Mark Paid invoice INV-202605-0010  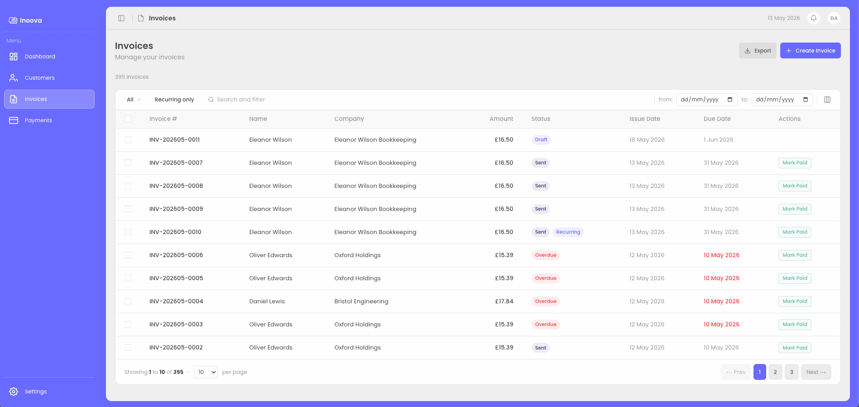pyautogui.click(x=795, y=232)
